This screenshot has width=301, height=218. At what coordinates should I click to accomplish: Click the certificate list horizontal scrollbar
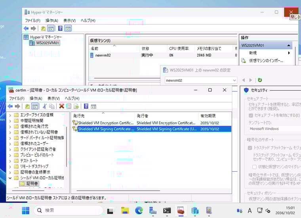tap(118, 191)
